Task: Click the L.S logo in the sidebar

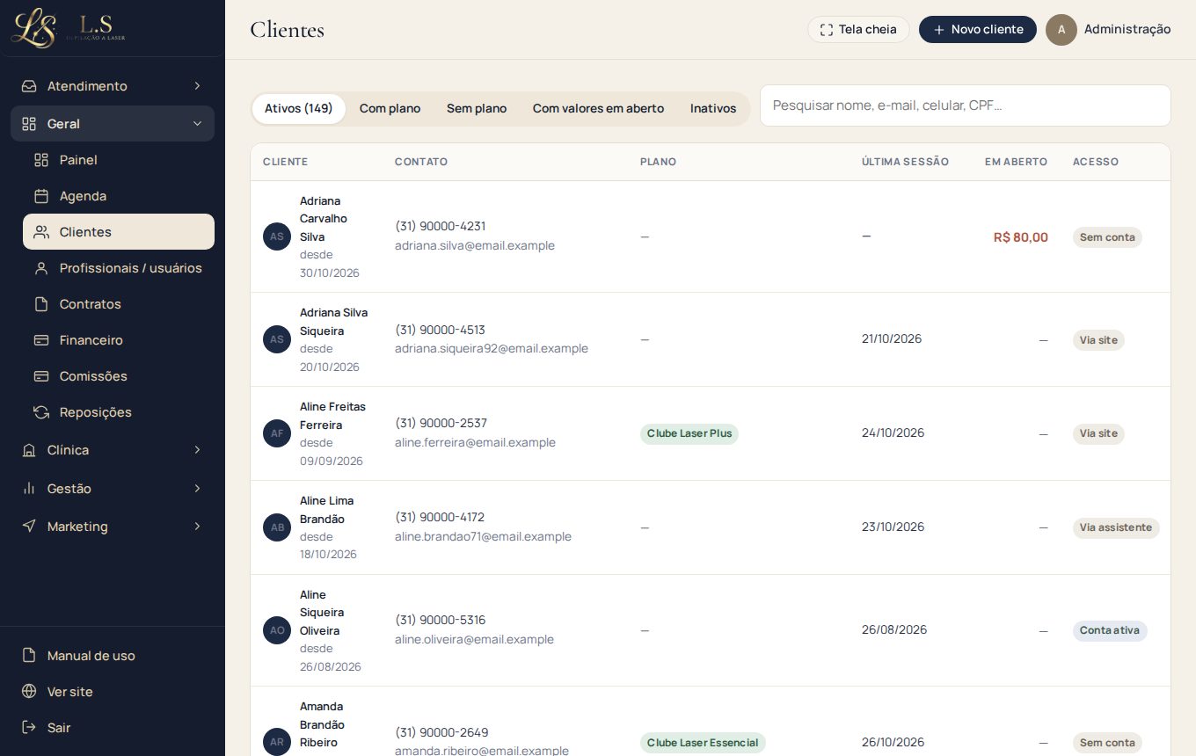Action: pyautogui.click(x=69, y=28)
